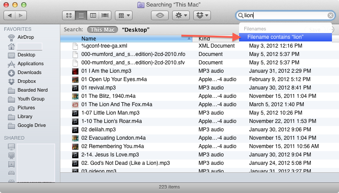Click the Downloads arrow icon
The image size is (339, 193).
coord(11,73)
